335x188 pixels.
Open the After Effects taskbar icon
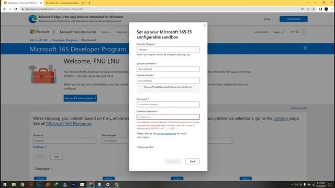73,184
